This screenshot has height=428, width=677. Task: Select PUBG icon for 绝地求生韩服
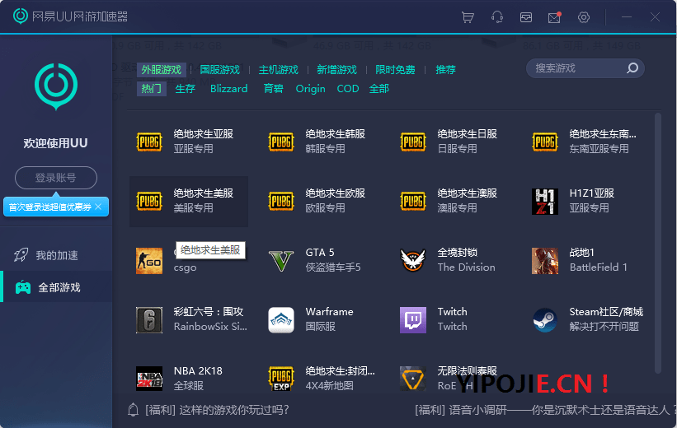(281, 142)
